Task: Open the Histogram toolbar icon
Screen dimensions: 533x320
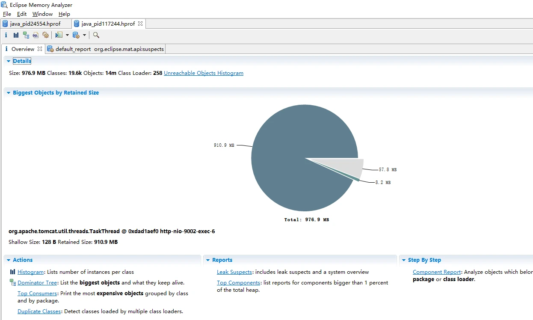Action: click(x=16, y=35)
